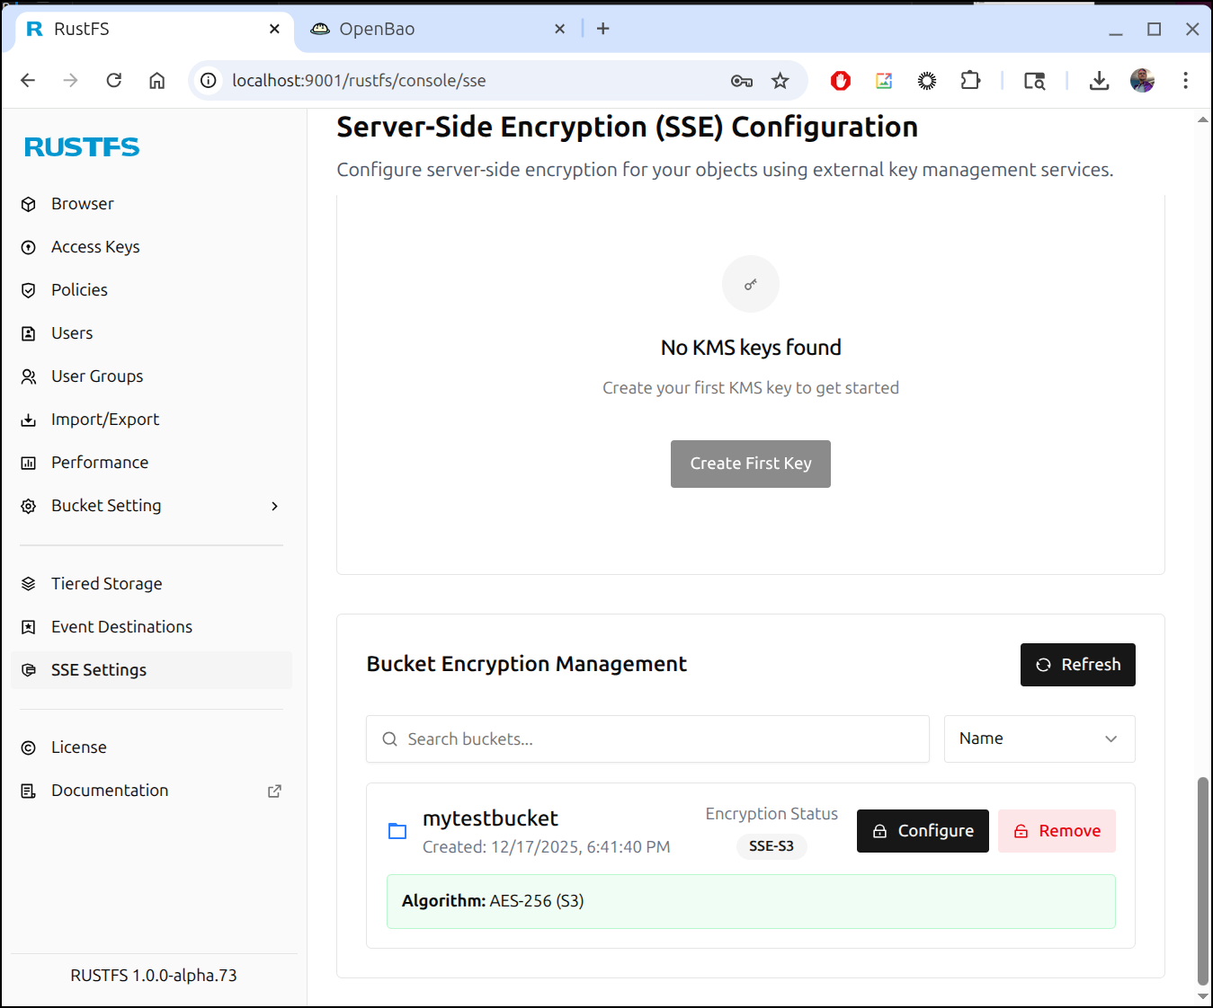This screenshot has width=1213, height=1008.
Task: Click the User Groups icon
Action: click(29, 376)
